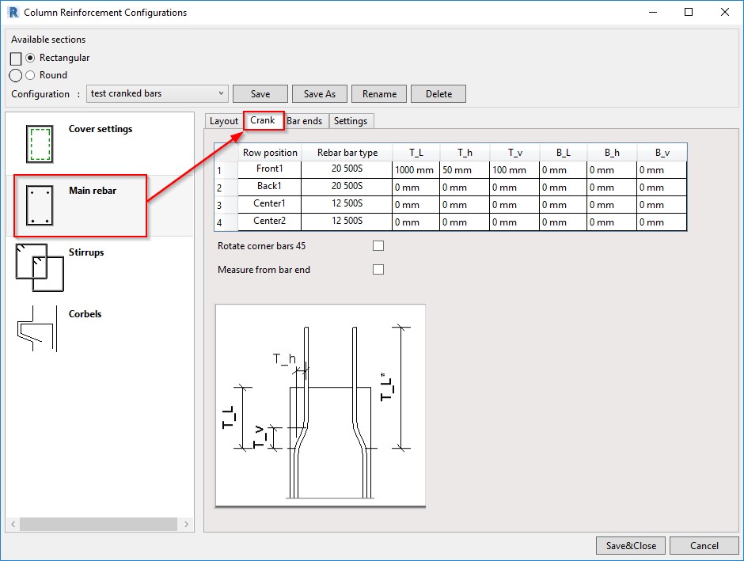
Task: Select row header number 3
Action: 226,205
